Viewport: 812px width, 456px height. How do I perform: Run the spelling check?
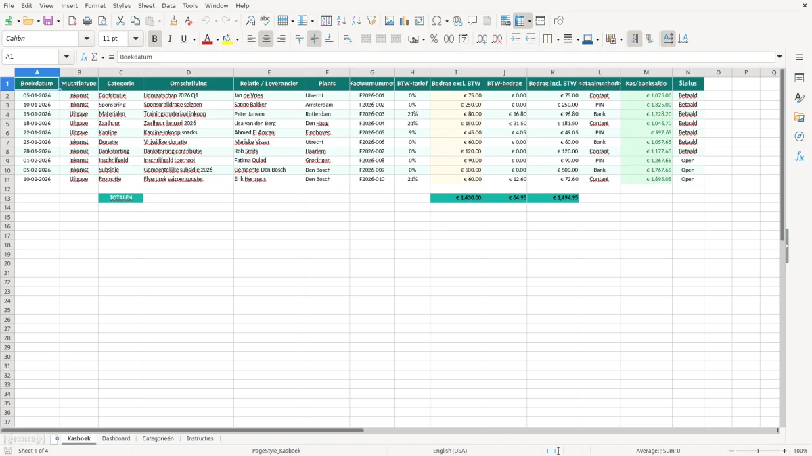pyautogui.click(x=265, y=21)
